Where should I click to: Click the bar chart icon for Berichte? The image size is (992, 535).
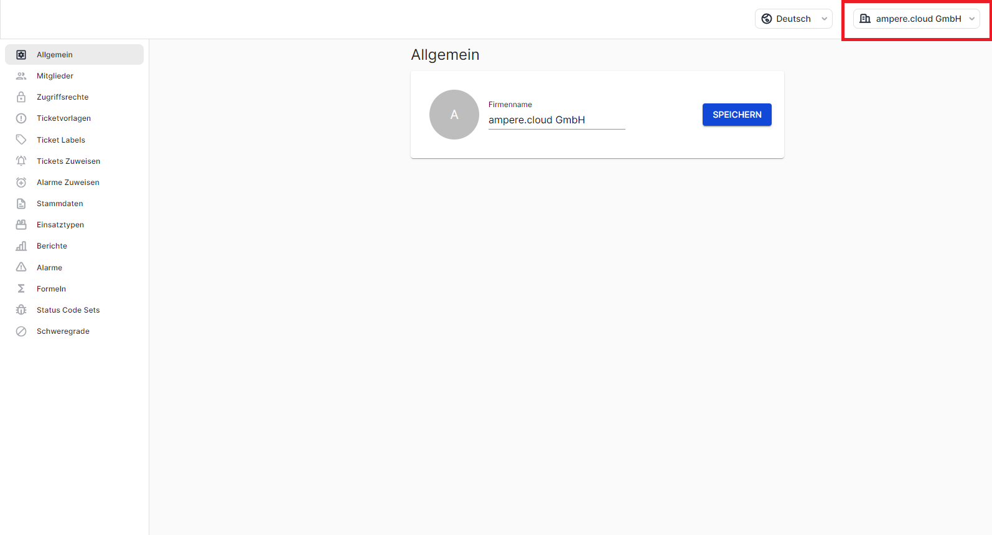click(x=21, y=246)
